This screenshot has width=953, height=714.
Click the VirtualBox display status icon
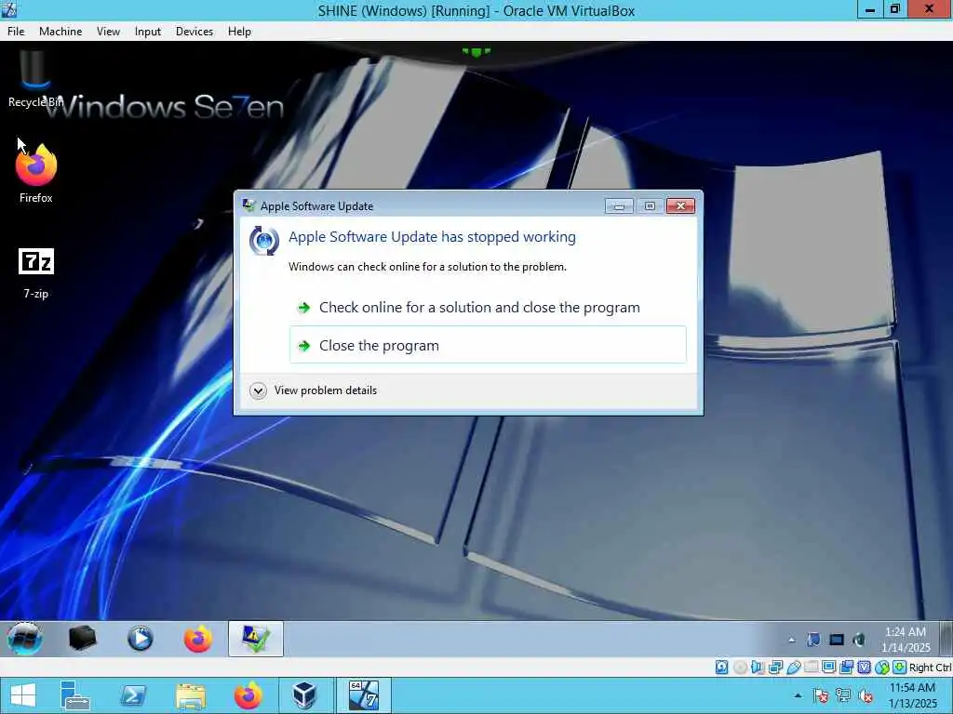click(828, 668)
